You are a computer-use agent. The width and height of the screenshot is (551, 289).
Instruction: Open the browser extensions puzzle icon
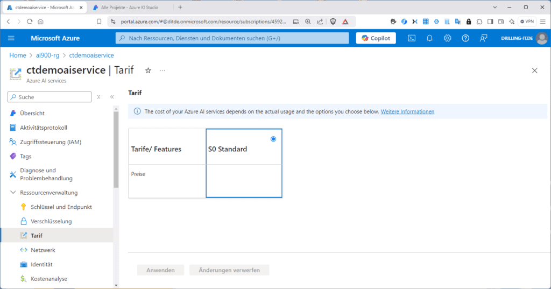479,22
